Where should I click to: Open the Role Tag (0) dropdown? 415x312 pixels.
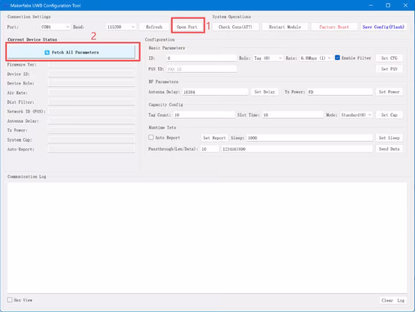268,58
